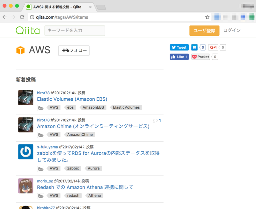Open hirohiro77 user profile link
Image resolution: width=256 pixels, height=209 pixels.
click(x=46, y=207)
